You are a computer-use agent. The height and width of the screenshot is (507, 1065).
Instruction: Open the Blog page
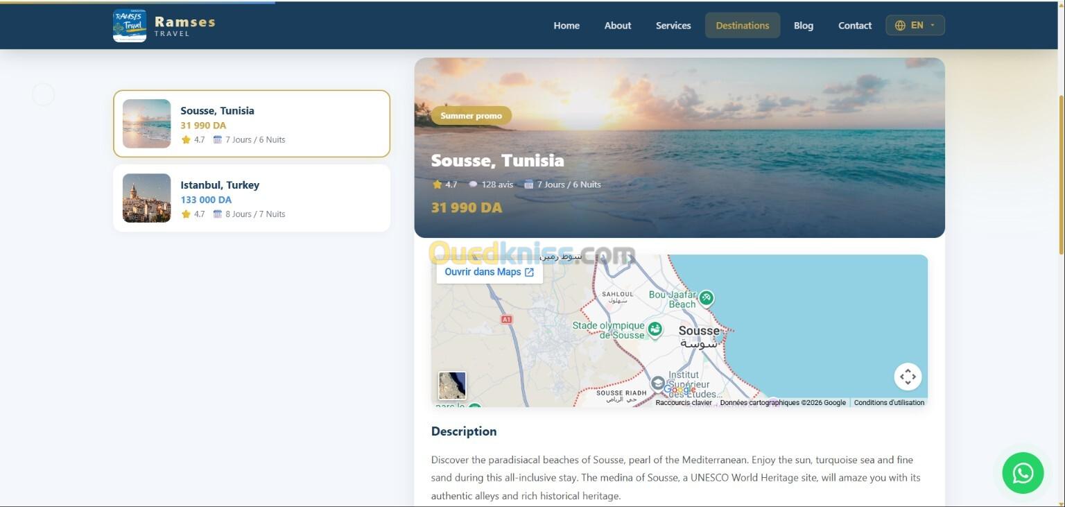click(x=804, y=26)
